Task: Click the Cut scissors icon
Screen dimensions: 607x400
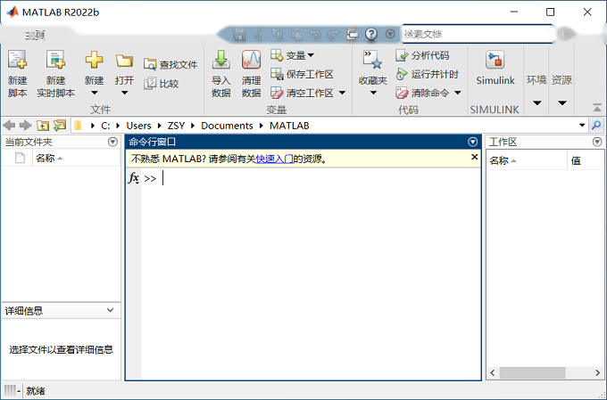Action: point(258,35)
